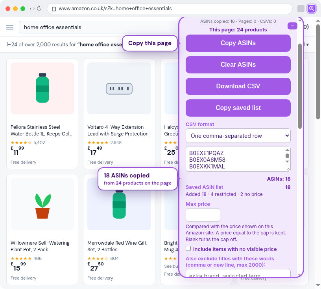The image size is (321, 289).
Task: Open Voltaro extension lead product image
Action: coord(119,88)
